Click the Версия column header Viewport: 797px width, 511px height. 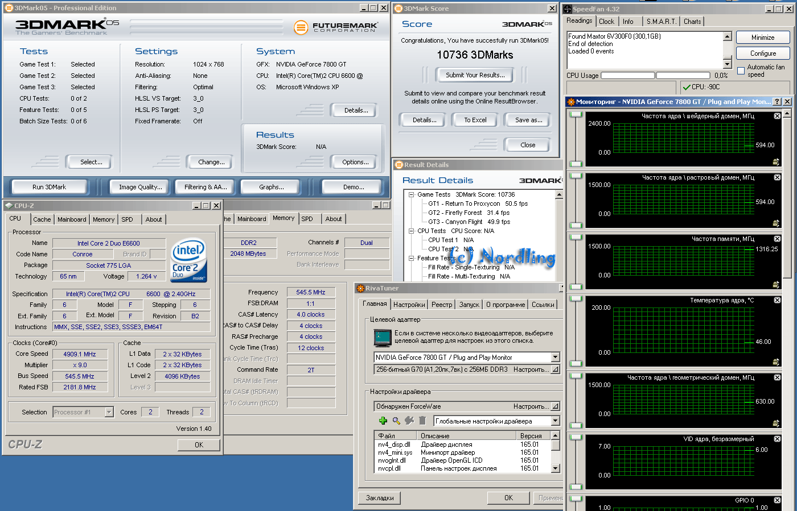[534, 436]
